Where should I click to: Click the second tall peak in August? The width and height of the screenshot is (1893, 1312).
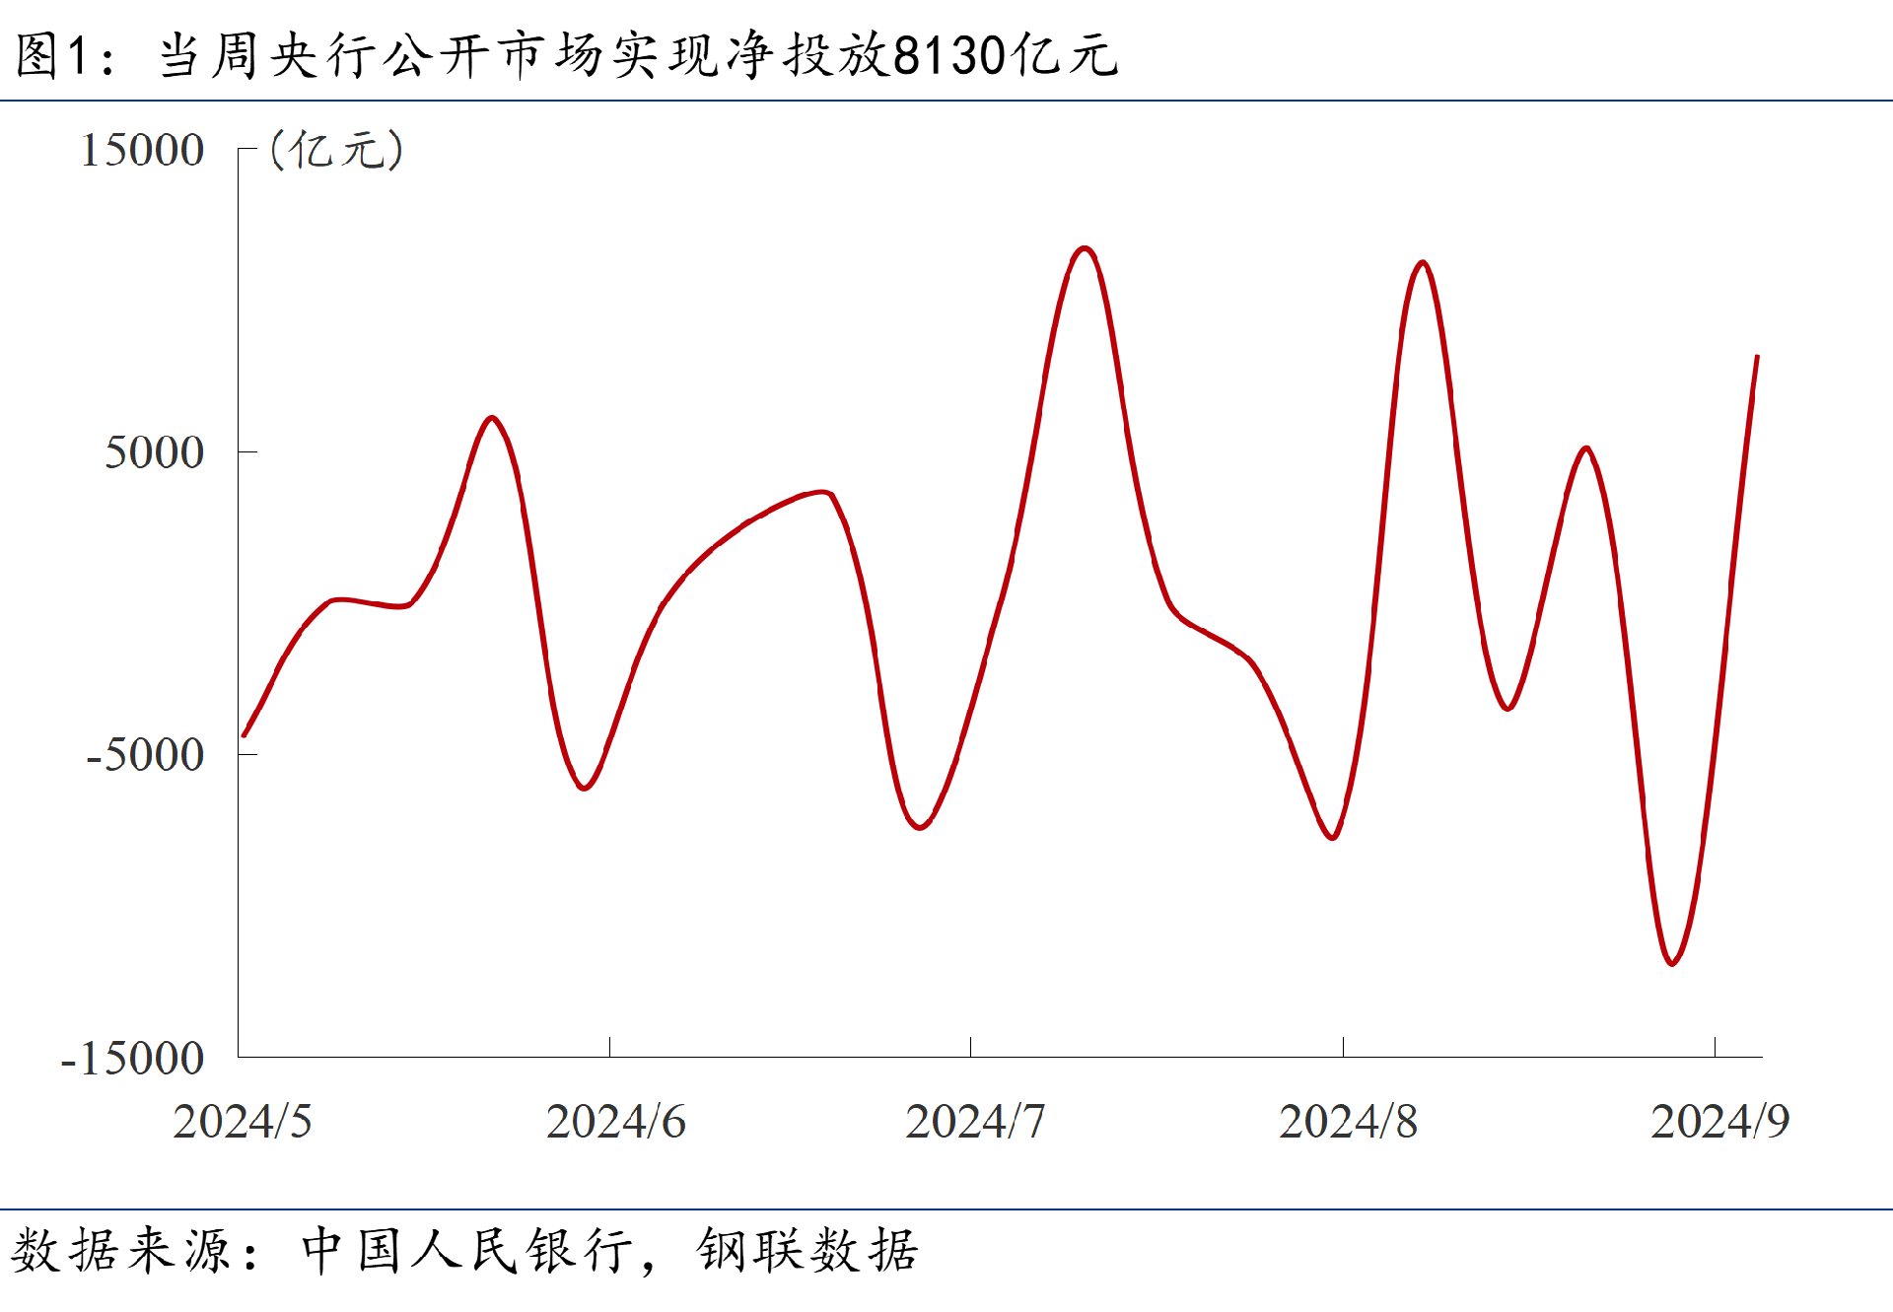pos(1422,262)
